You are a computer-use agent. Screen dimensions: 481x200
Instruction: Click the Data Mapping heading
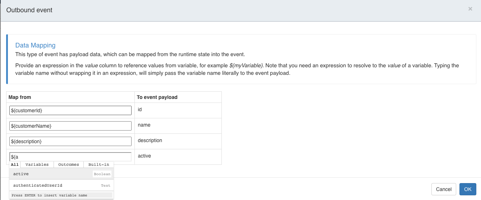coord(35,45)
